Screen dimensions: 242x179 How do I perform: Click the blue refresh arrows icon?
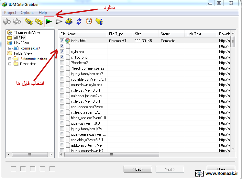tap(79, 21)
